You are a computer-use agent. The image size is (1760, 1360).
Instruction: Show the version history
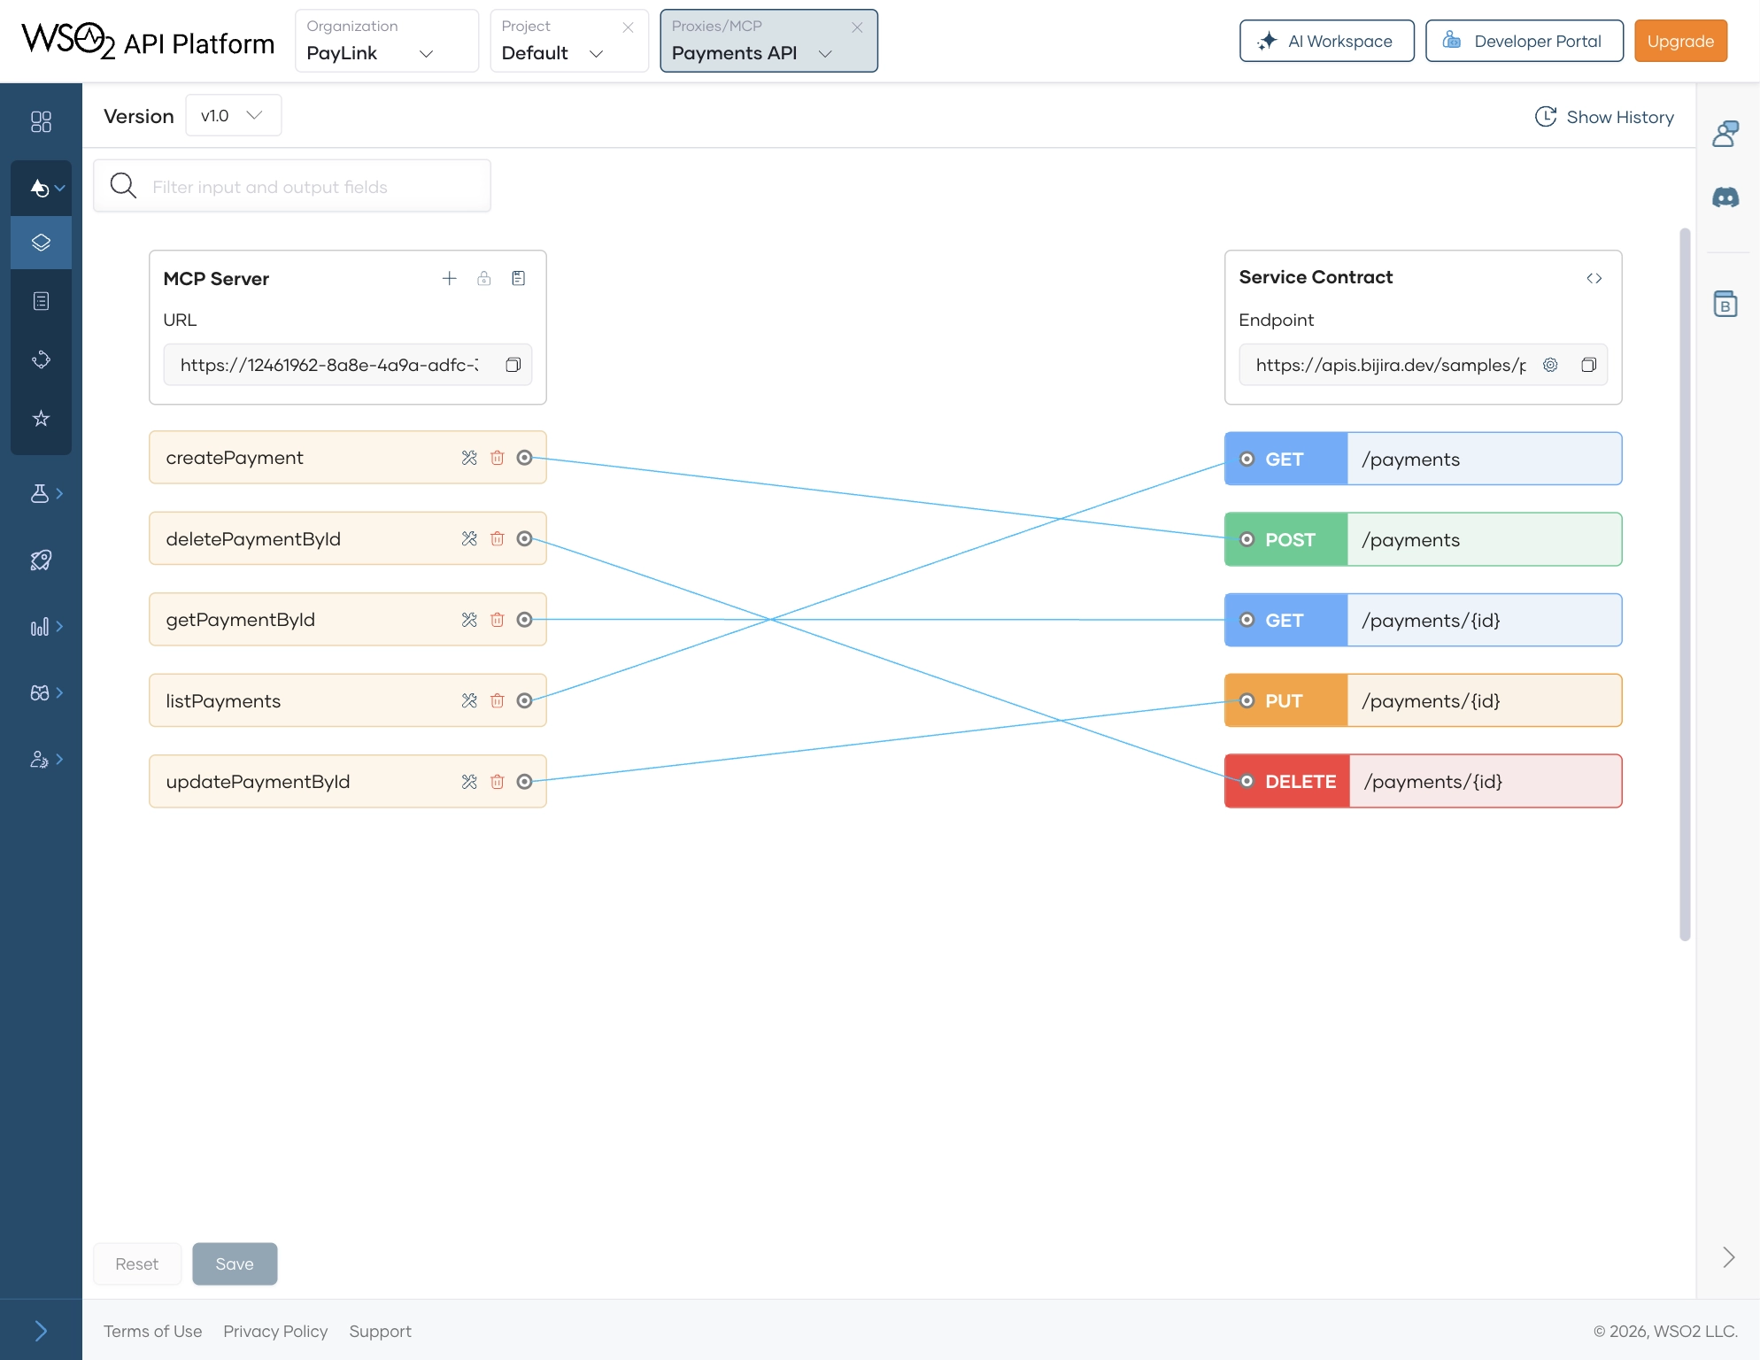coord(1603,116)
